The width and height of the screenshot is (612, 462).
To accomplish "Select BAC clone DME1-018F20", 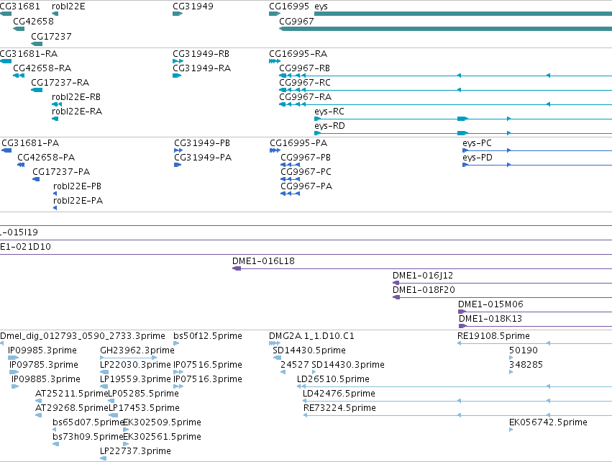I will pyautogui.click(x=424, y=290).
